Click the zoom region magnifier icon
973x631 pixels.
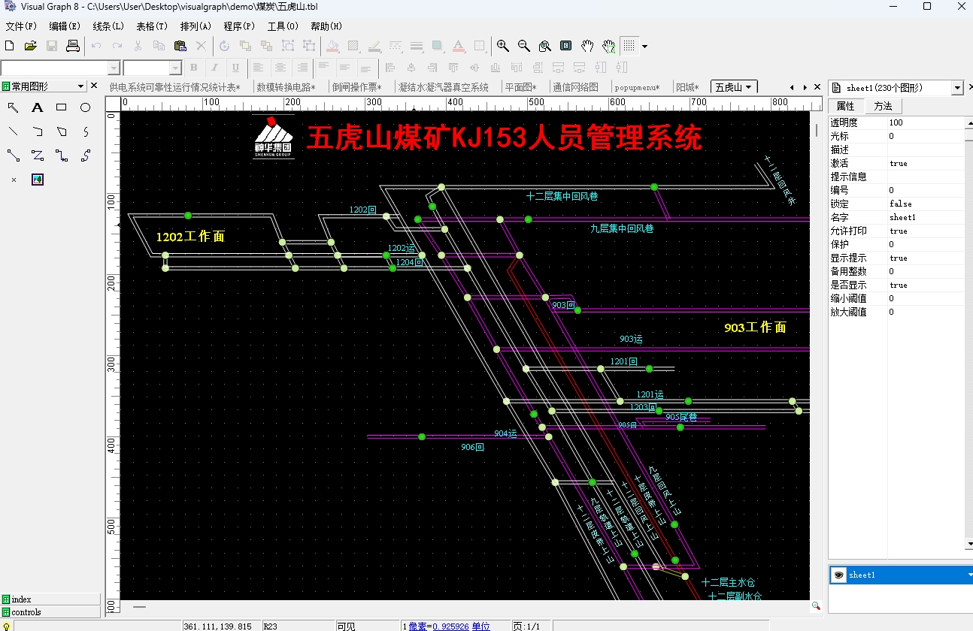pyautogui.click(x=545, y=46)
